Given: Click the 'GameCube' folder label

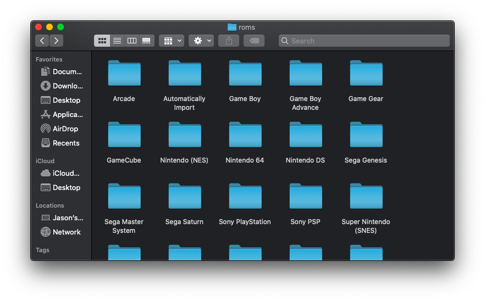Looking at the screenshot, I should click(124, 160).
